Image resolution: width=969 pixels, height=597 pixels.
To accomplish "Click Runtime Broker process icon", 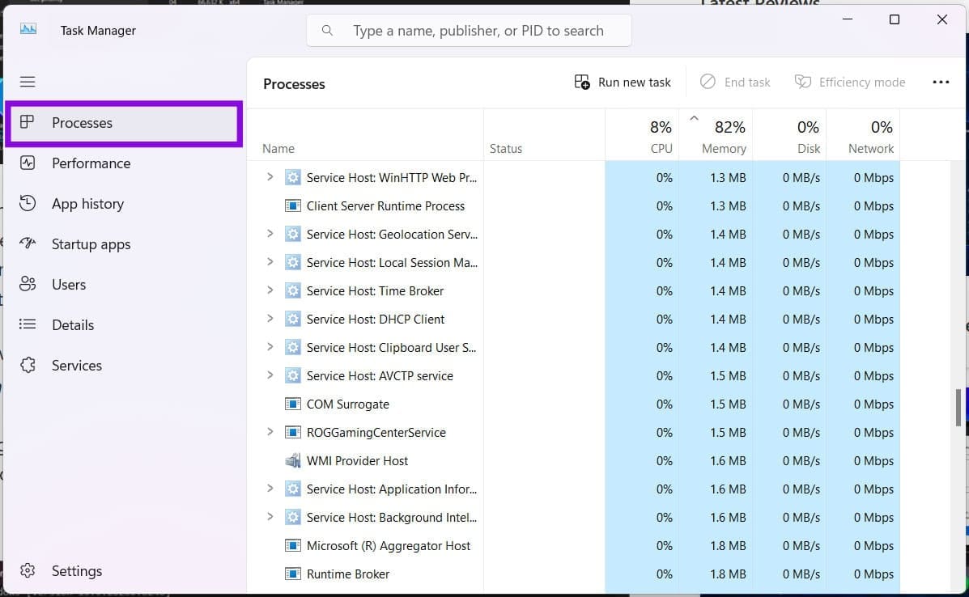I will (293, 574).
